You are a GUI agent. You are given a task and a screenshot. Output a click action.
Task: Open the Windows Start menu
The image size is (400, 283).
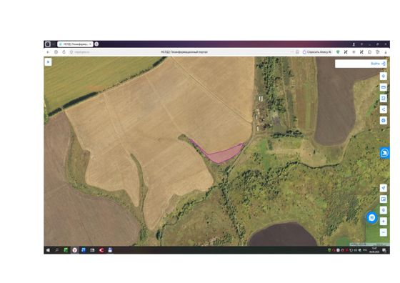48,250
